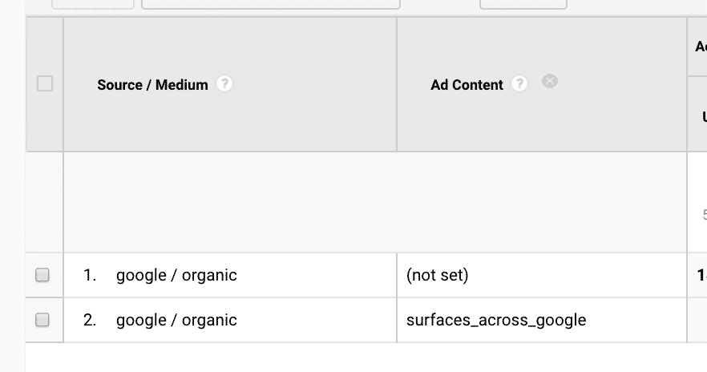The width and height of the screenshot is (707, 372).
Task: Sort by the Ad Content column
Action: pyautogui.click(x=467, y=85)
